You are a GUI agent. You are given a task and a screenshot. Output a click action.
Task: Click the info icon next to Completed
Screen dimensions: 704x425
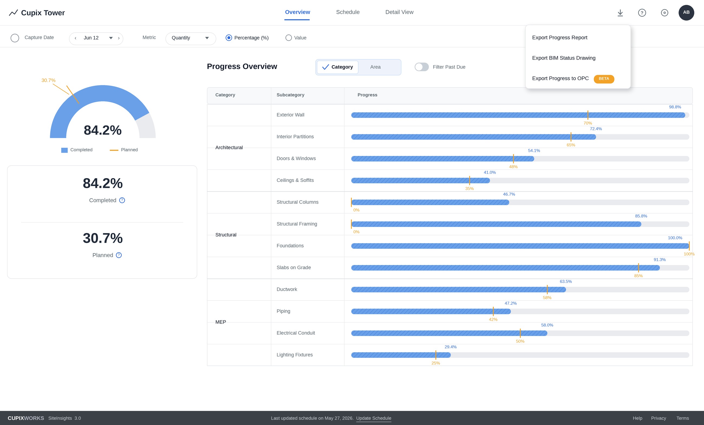click(x=122, y=200)
